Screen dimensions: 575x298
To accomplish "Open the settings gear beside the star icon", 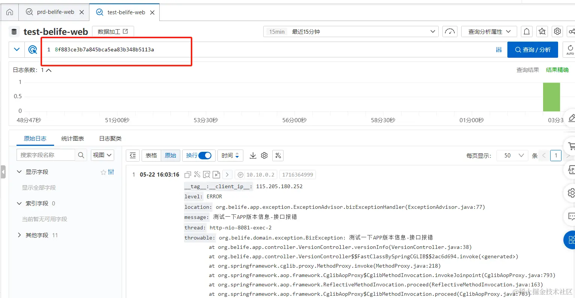I will pos(557,31).
